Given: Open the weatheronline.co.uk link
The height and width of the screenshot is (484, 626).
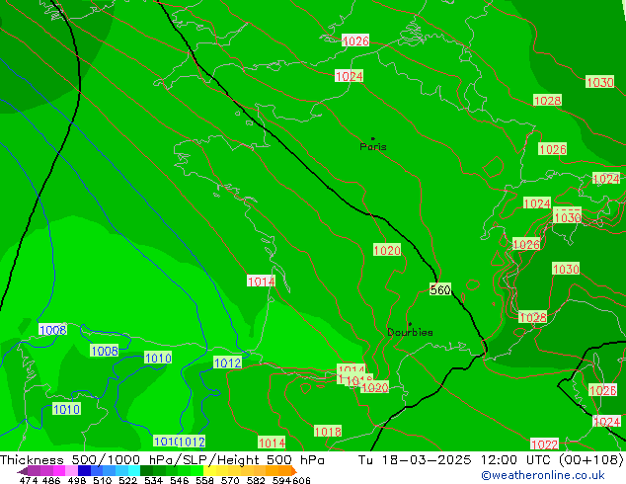Looking at the screenshot, I should coord(542,475).
